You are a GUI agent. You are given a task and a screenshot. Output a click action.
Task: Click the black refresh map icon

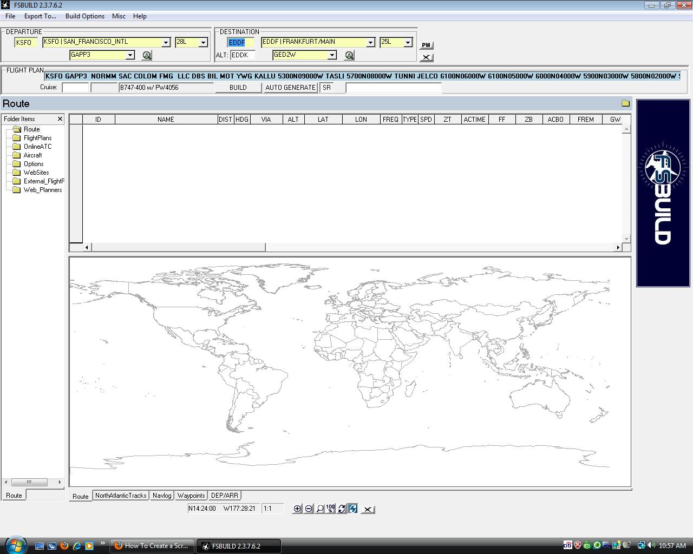point(342,509)
